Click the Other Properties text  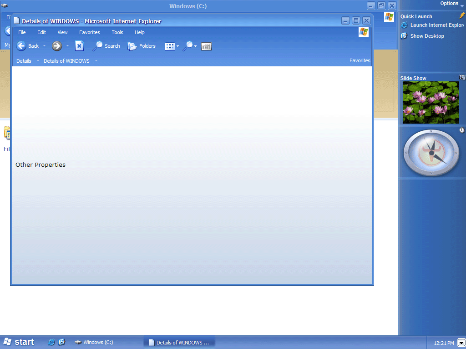[41, 165]
